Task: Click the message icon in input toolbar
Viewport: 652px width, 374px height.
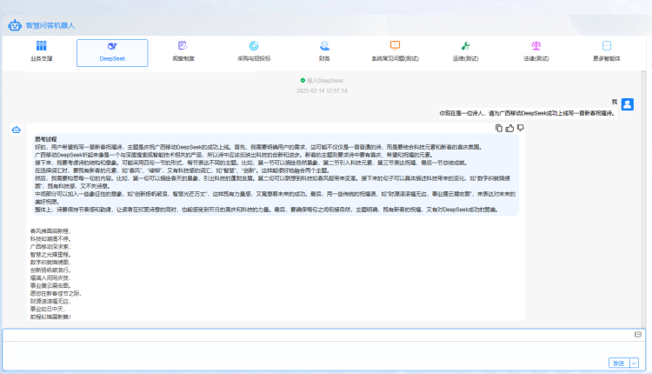Action: click(636, 334)
